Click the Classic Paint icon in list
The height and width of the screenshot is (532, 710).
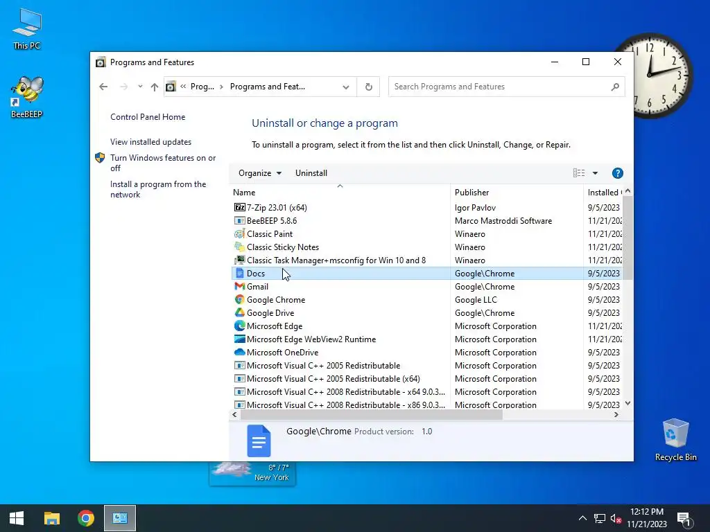pyautogui.click(x=239, y=234)
